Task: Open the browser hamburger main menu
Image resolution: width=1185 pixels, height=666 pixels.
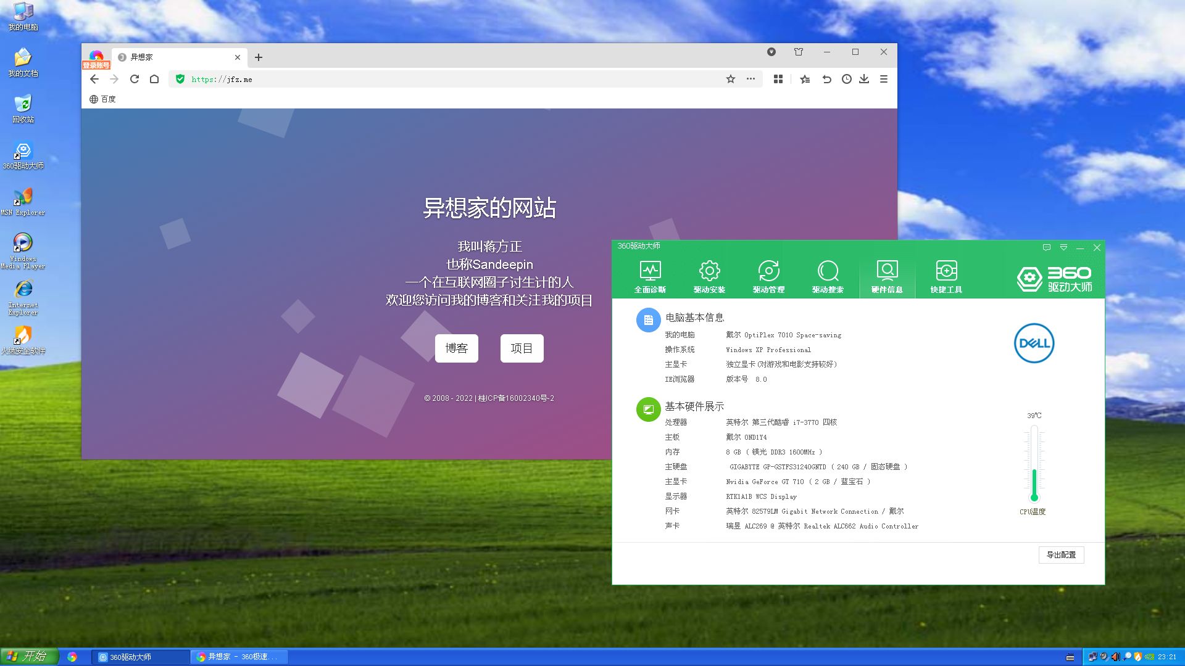Action: point(884,79)
